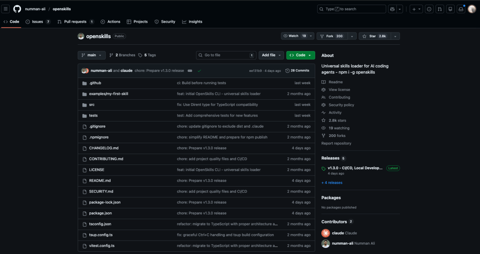Open the src folder
480x254 pixels.
pos(92,105)
